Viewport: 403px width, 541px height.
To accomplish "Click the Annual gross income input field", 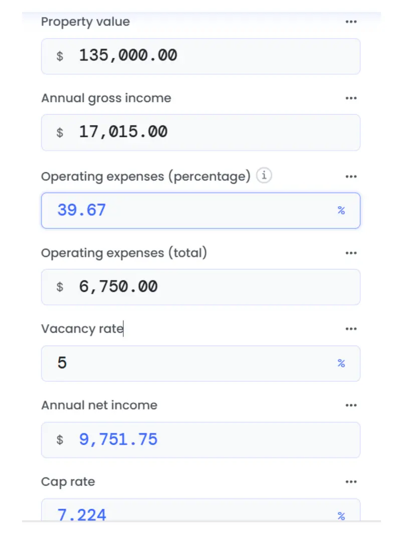I will [200, 132].
